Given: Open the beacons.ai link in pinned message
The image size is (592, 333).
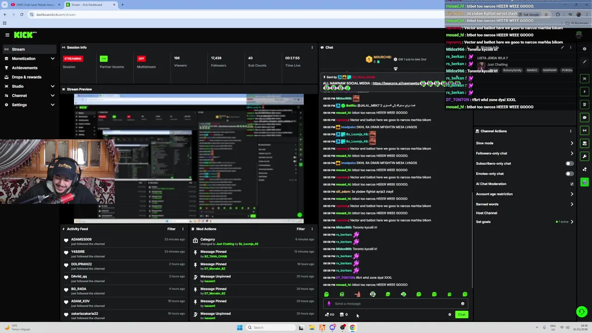Looking at the screenshot, I should [396, 83].
